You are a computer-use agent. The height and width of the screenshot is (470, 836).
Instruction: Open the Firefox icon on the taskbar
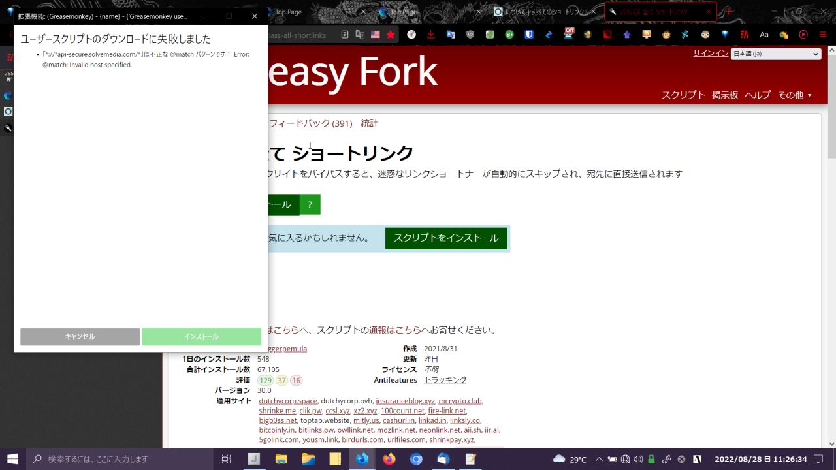389,459
